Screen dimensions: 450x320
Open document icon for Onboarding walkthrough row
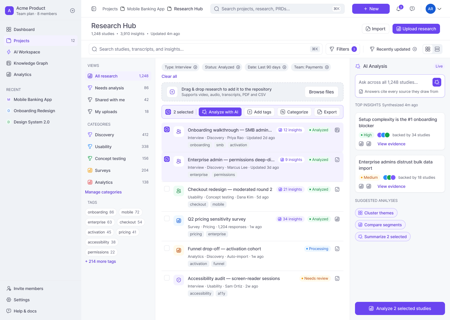point(337,130)
